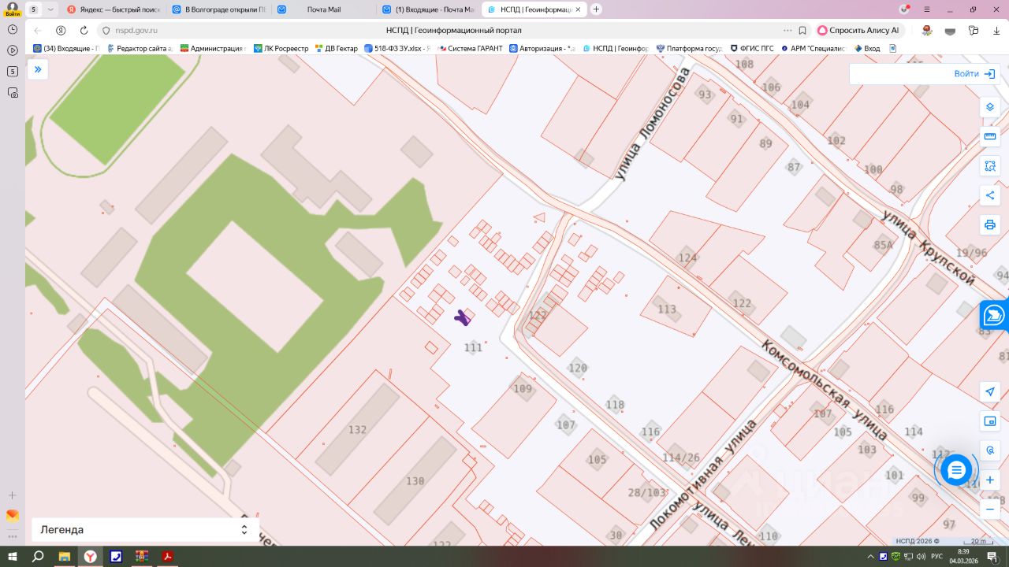The image size is (1009, 567).
Task: Share the current map view
Action: pos(990,195)
